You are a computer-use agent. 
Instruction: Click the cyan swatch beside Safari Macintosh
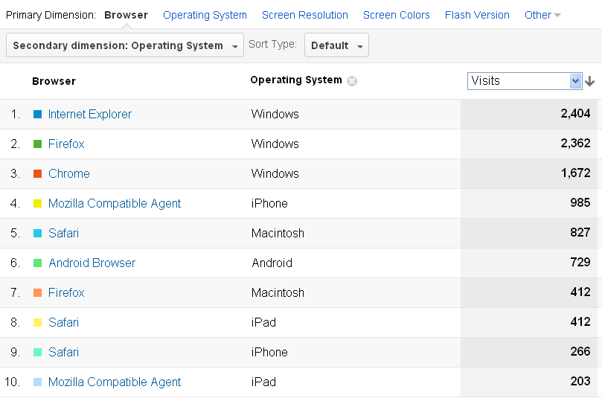(x=38, y=233)
